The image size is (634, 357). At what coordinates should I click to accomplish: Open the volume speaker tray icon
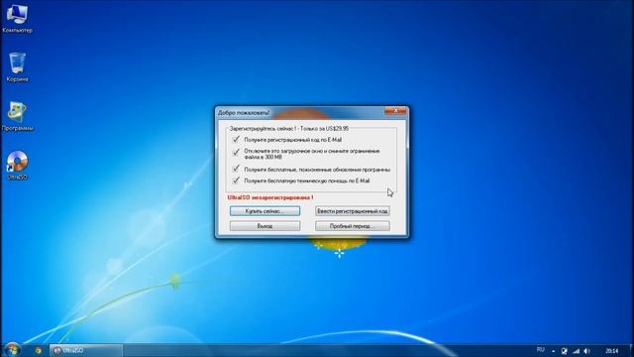(587, 351)
